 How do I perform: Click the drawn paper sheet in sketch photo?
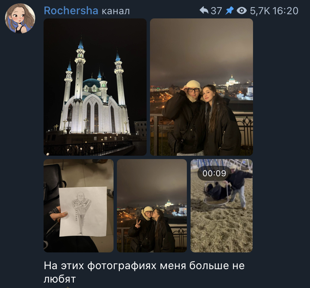83,211
